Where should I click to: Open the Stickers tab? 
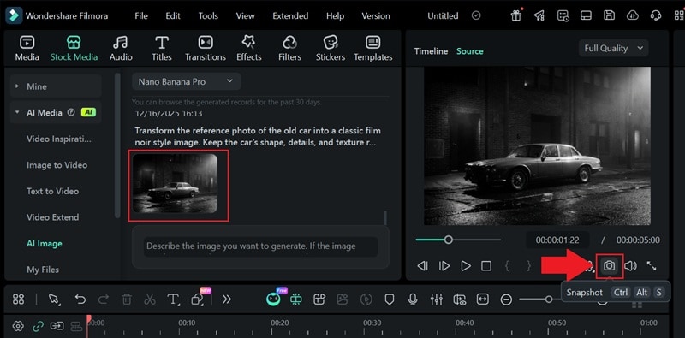pos(331,49)
